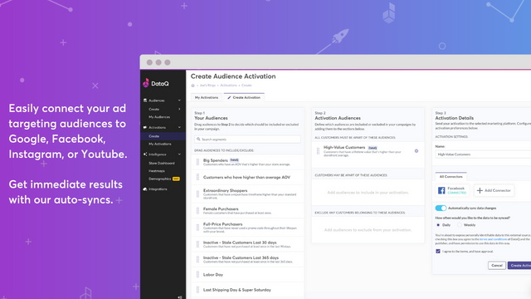Viewport: 531px width, 299px height.
Task: Click the Cancel button
Action: pos(497,266)
